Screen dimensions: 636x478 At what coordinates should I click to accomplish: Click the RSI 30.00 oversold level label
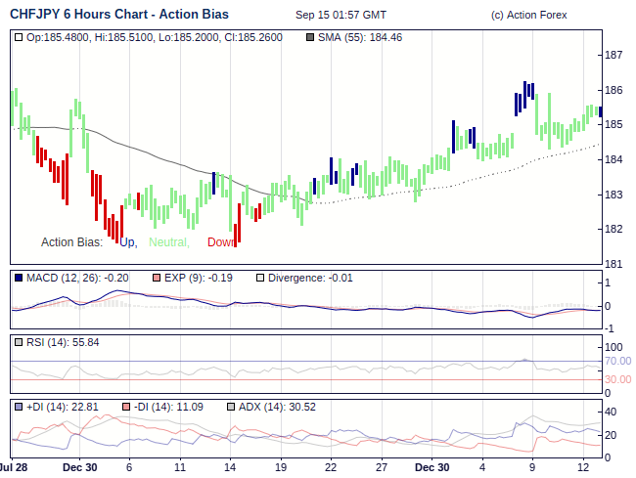click(616, 379)
